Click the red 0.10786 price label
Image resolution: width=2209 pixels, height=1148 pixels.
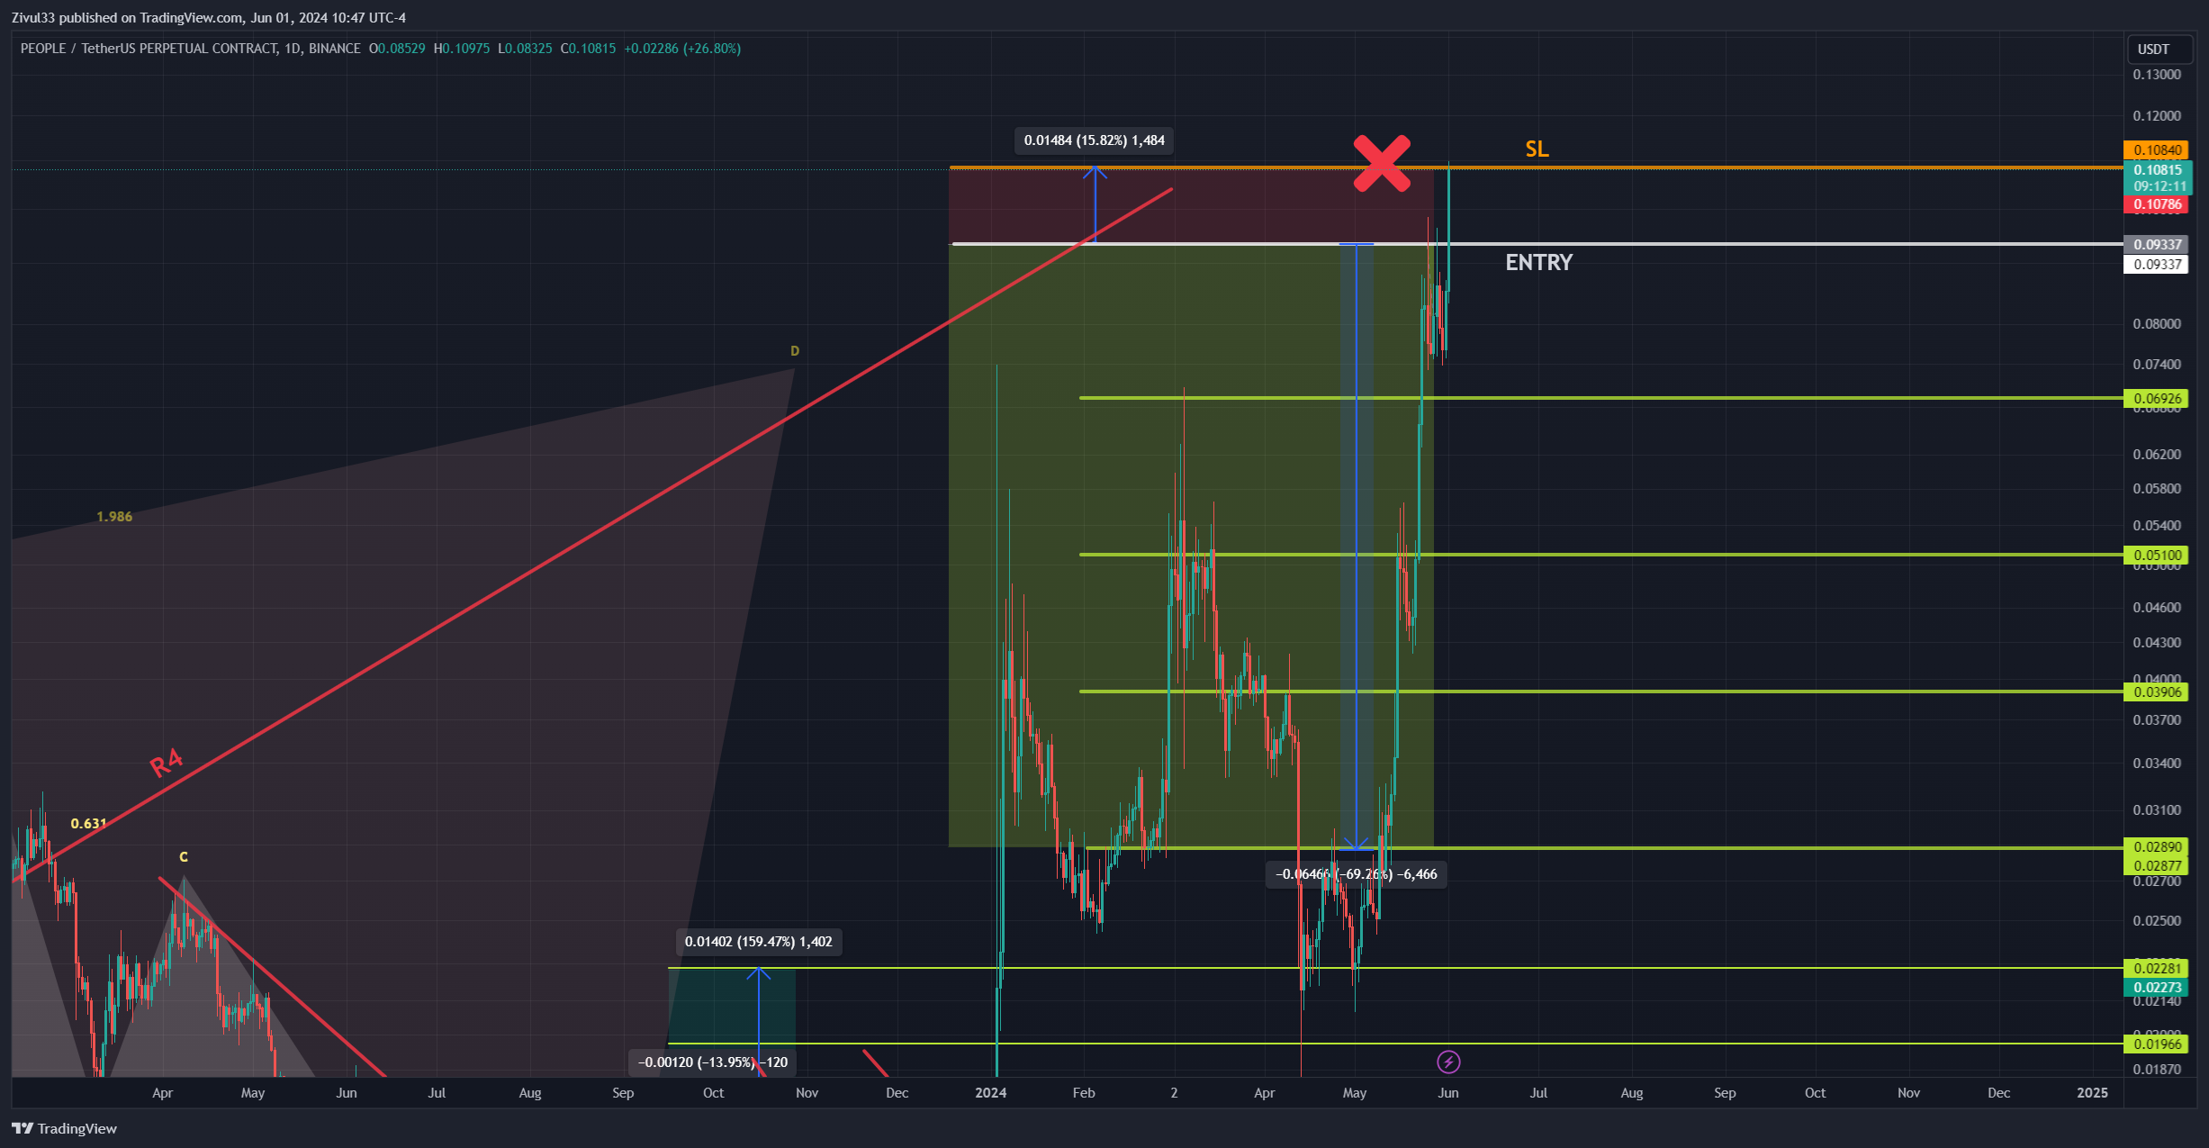tap(2157, 204)
